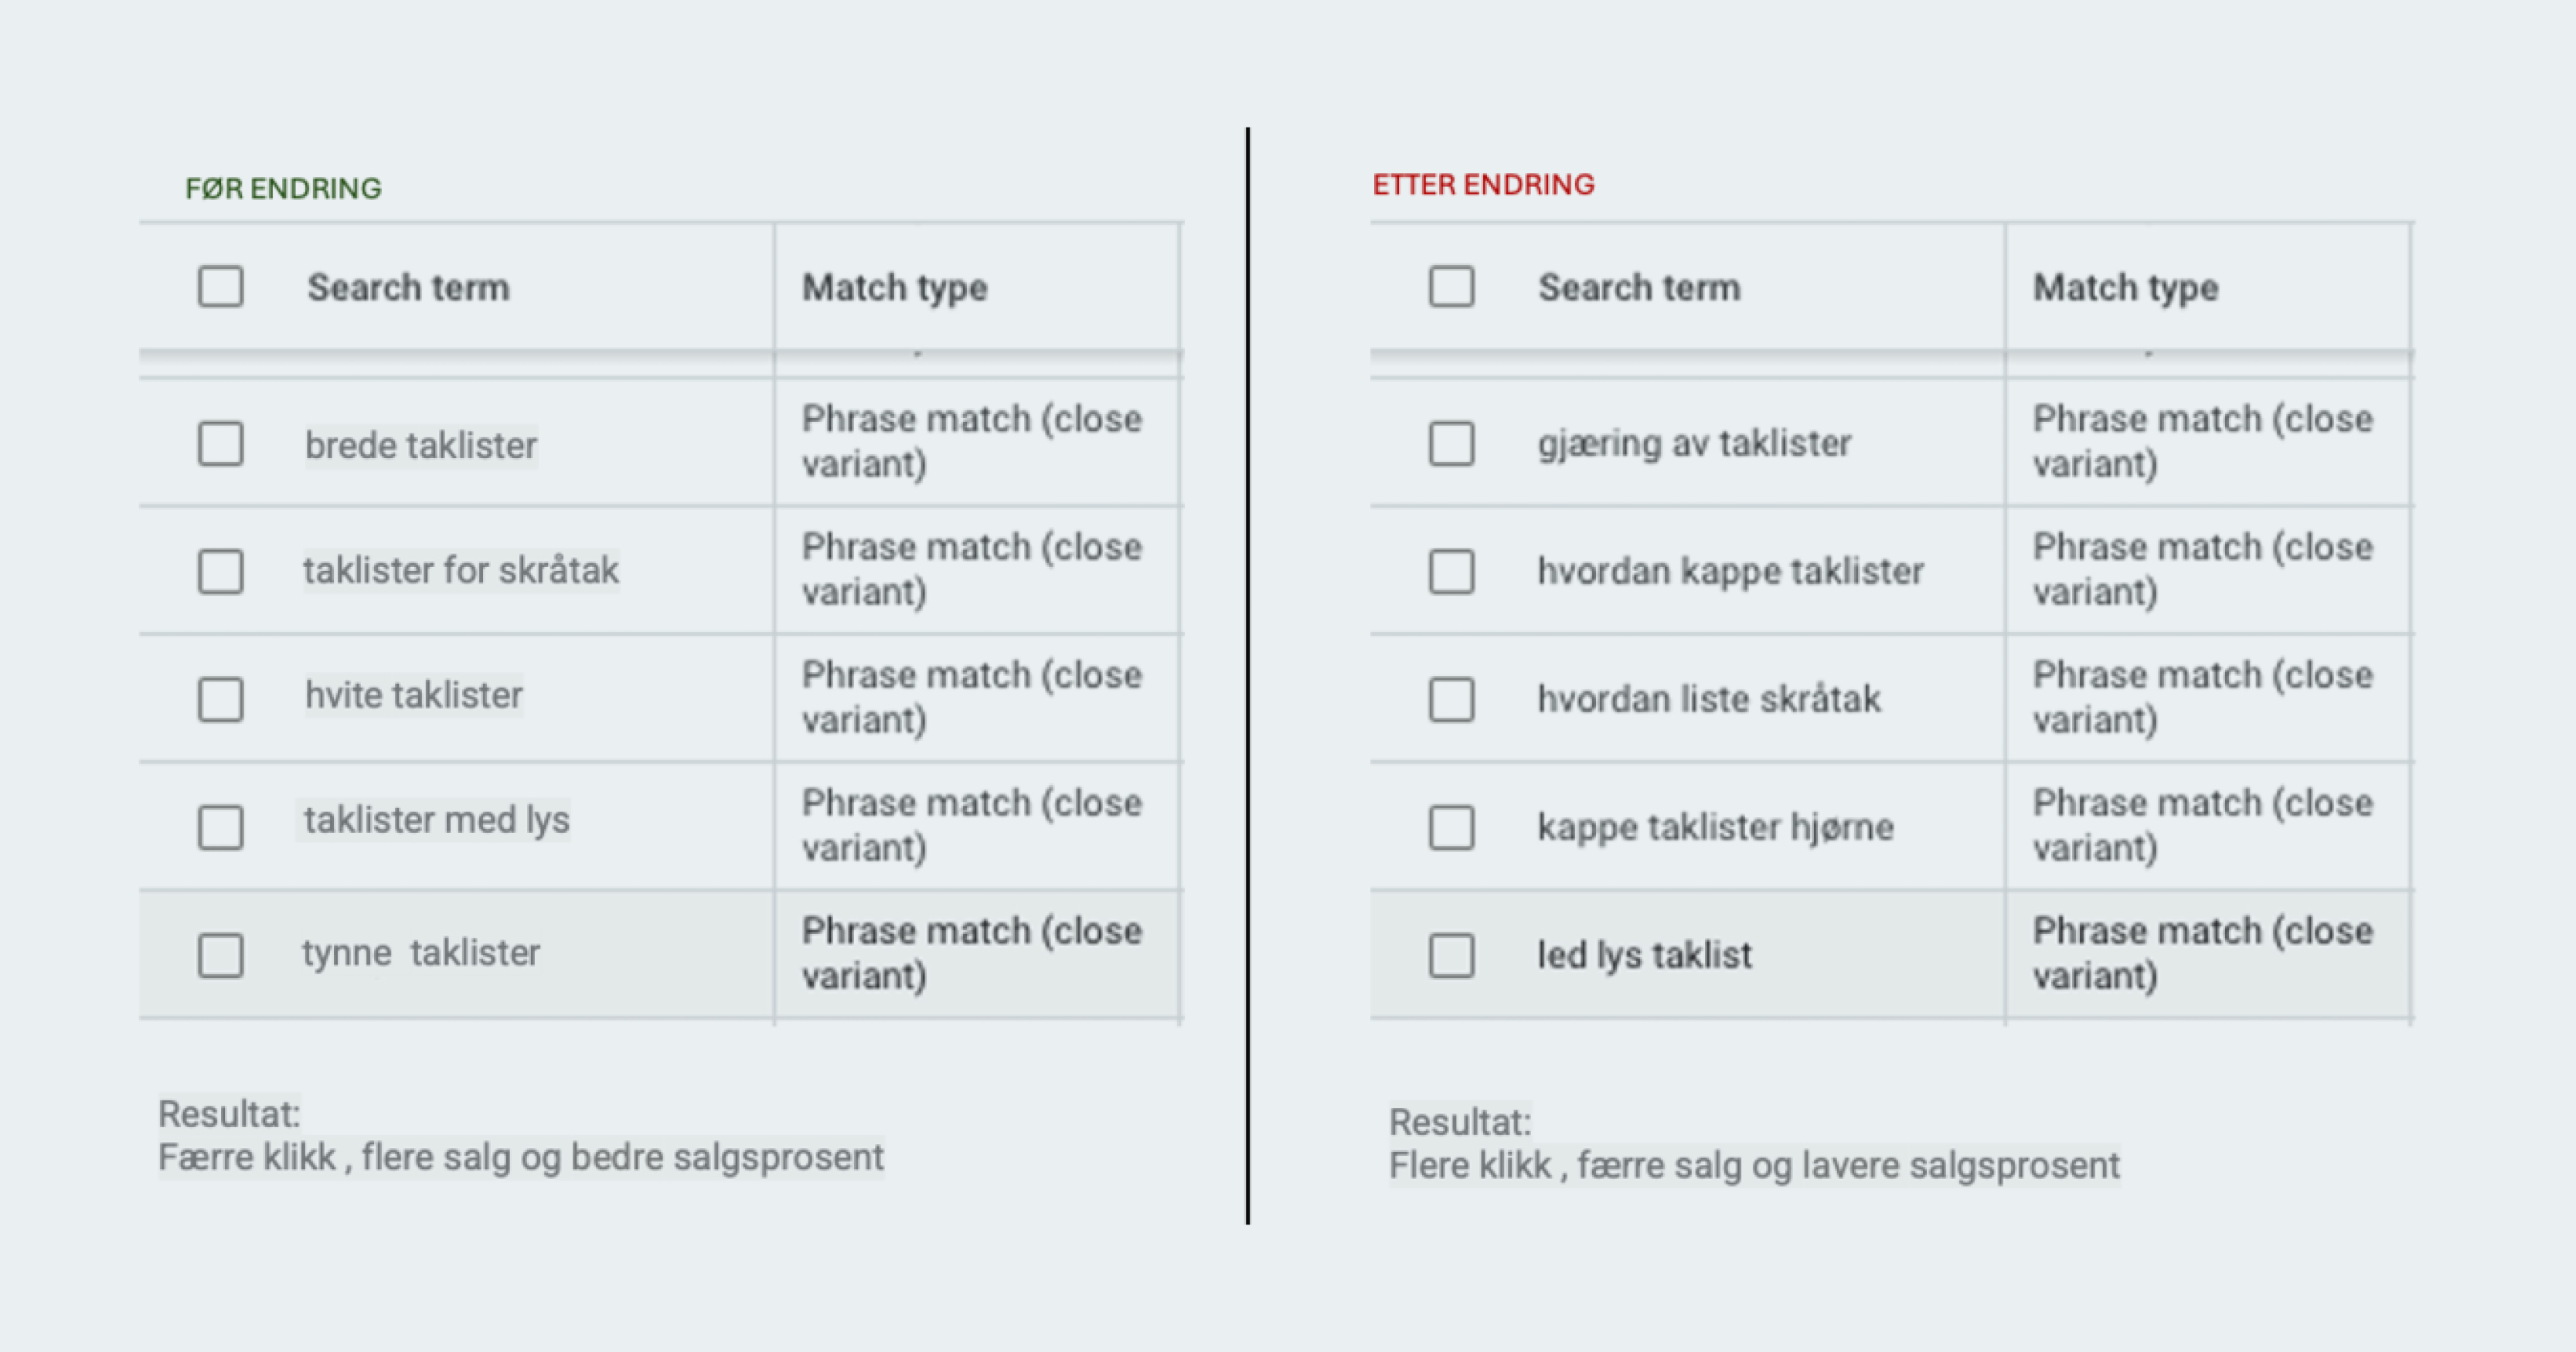Toggle select-all checkbox in ETTER ENDRING table
The height and width of the screenshot is (1352, 2576).
1451,287
